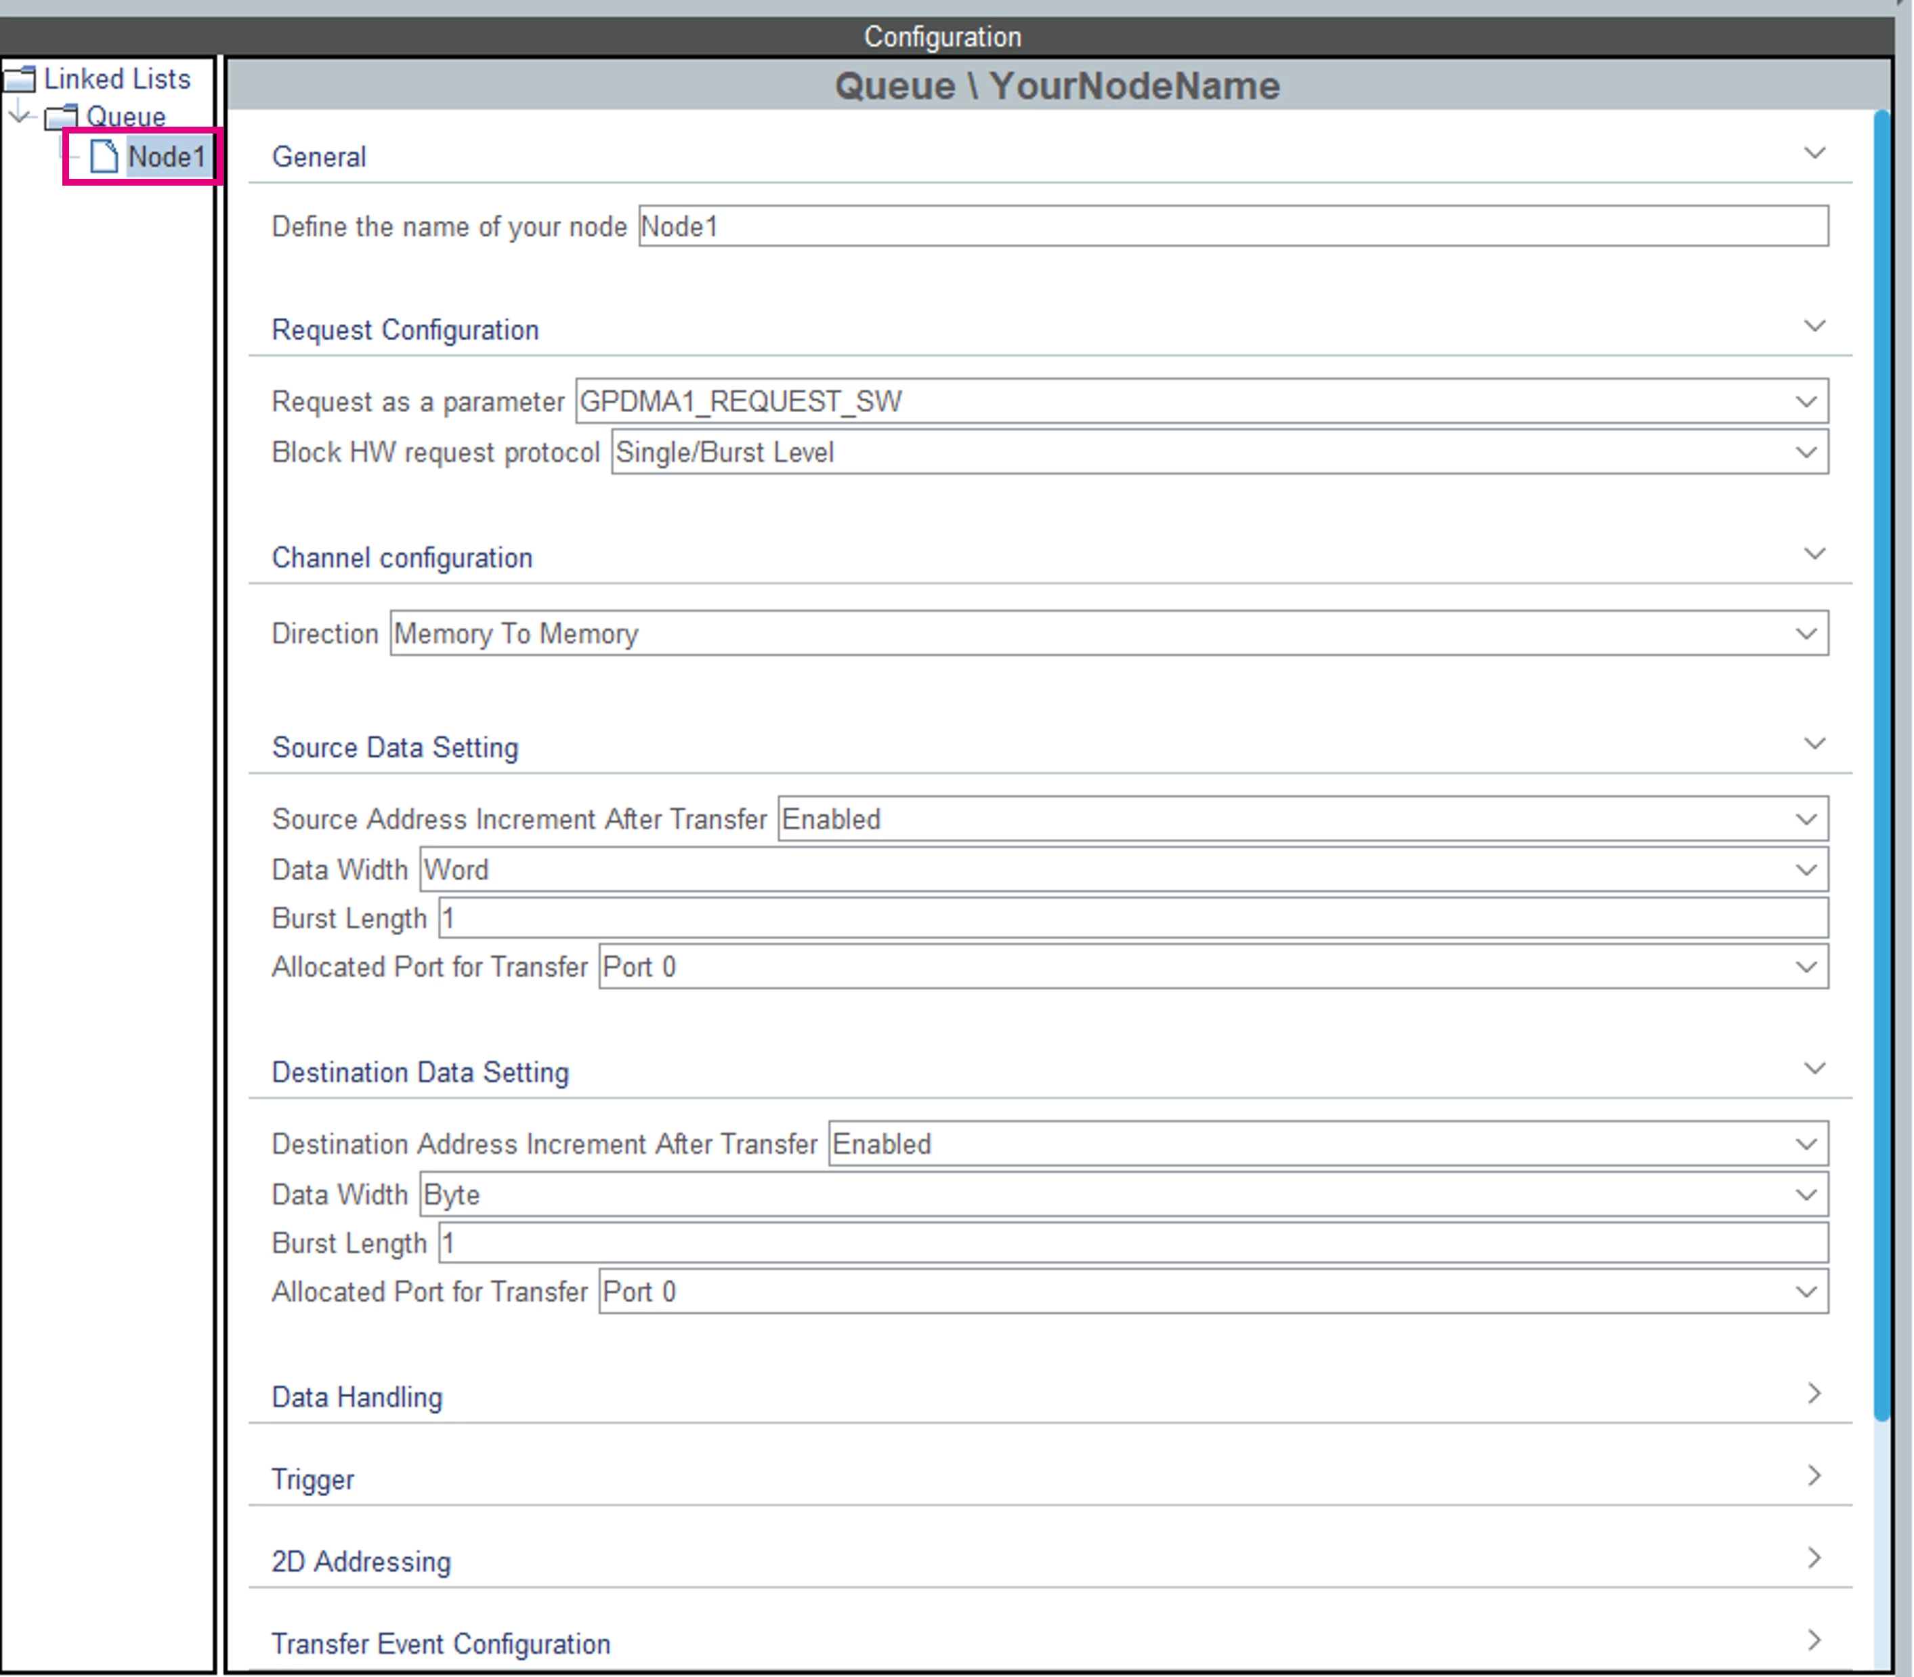The width and height of the screenshot is (1914, 1677).
Task: Click the Channel configuration section label
Action: (402, 558)
